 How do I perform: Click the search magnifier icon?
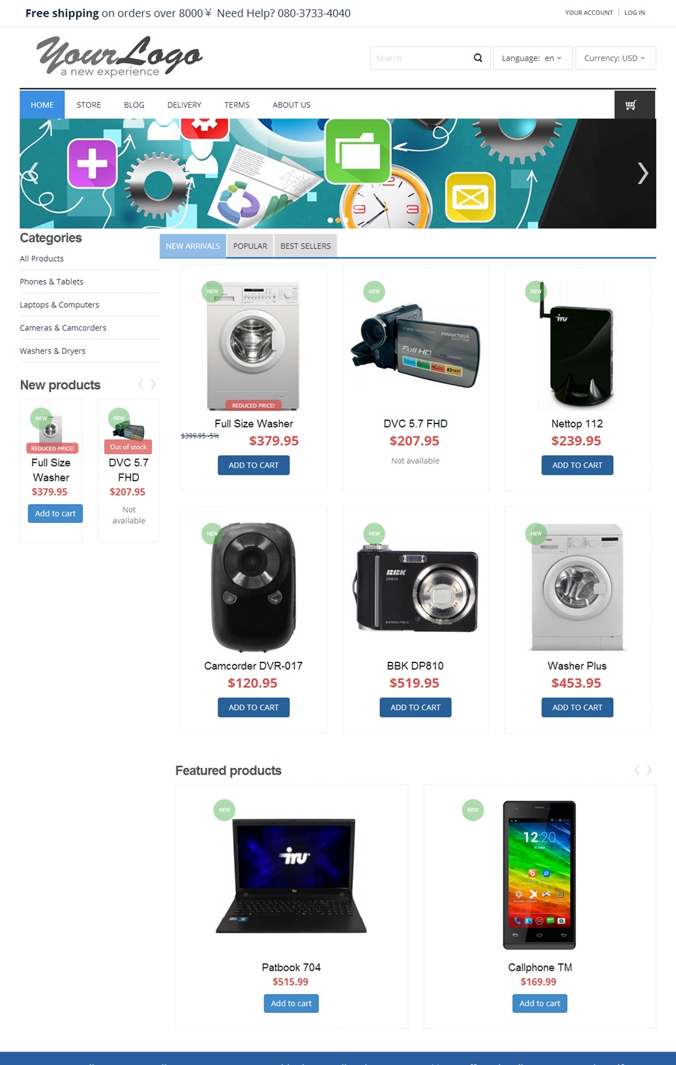(478, 58)
